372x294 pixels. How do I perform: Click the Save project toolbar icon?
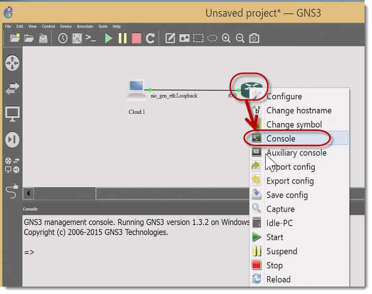(43, 38)
